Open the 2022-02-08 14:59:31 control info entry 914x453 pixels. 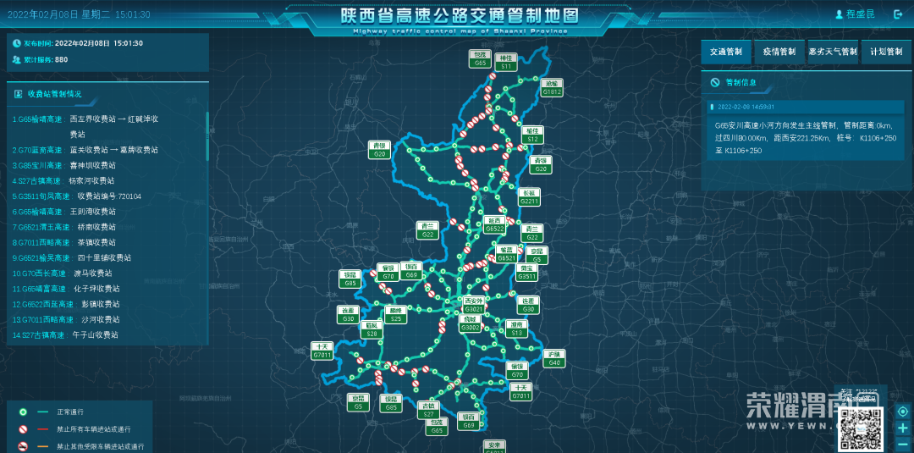pos(807,108)
